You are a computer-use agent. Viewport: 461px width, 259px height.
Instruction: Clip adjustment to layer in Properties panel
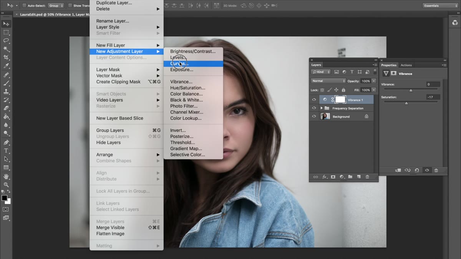[398, 170]
